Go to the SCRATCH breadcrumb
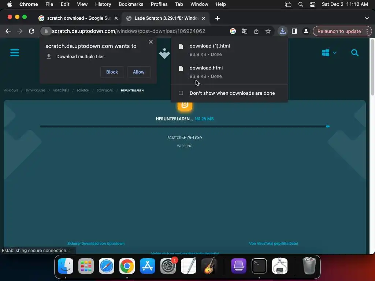The height and width of the screenshot is (281, 375). 83,91
